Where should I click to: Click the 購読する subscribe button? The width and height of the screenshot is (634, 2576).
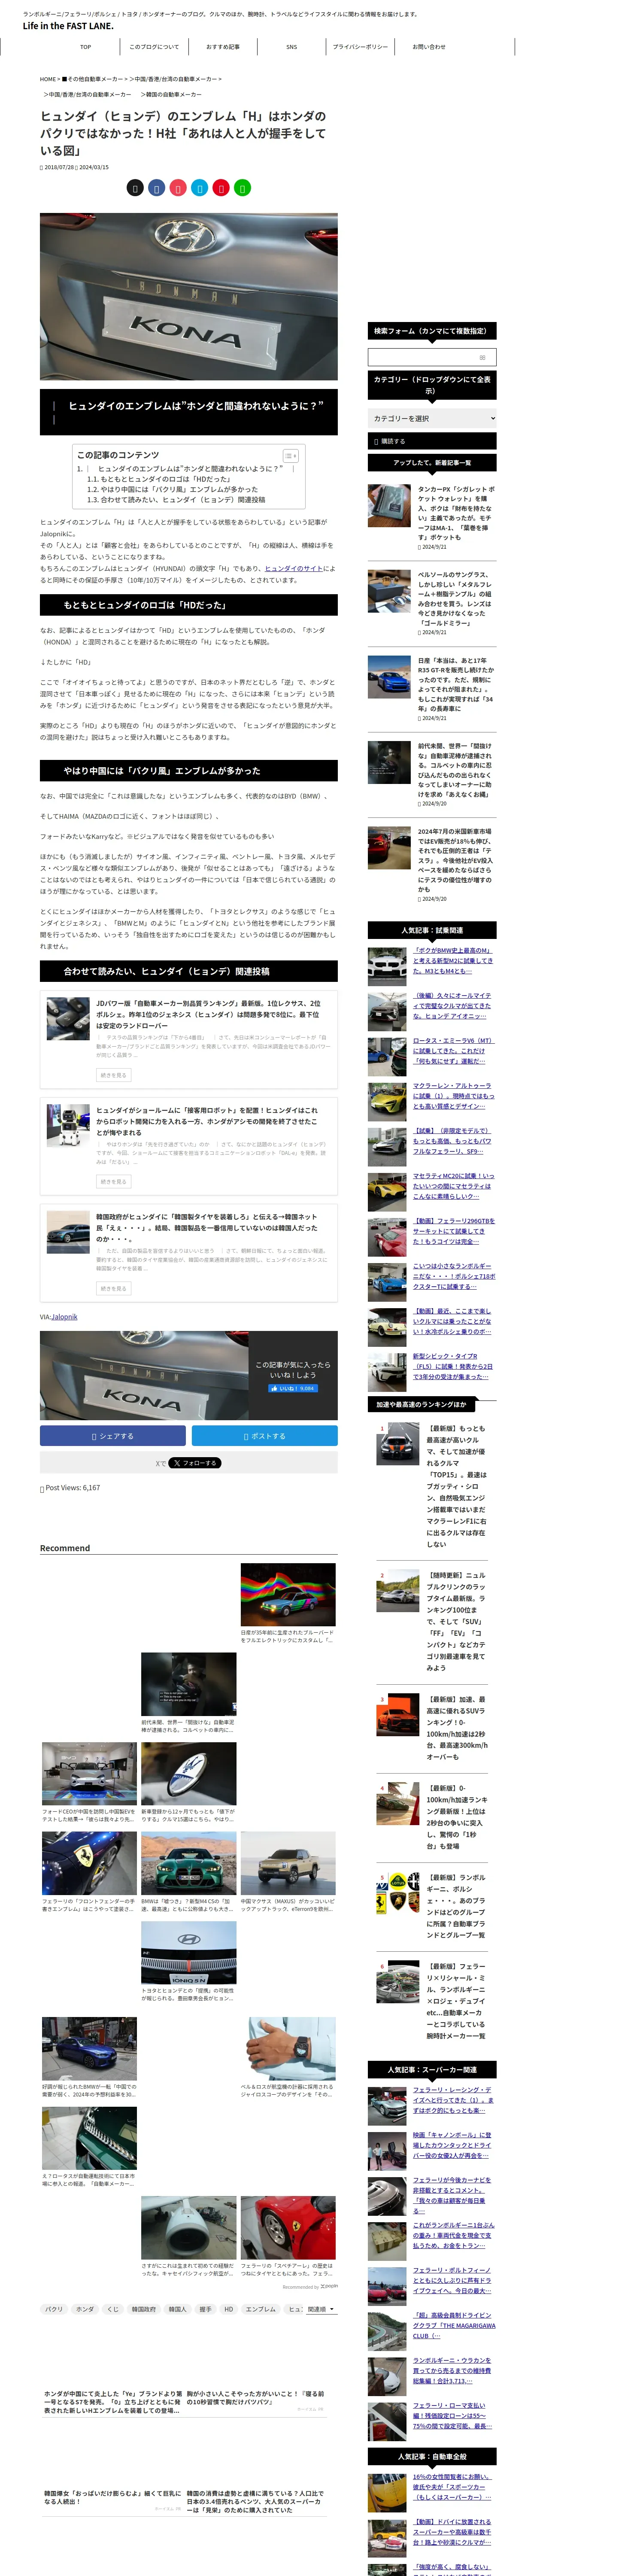(432, 441)
